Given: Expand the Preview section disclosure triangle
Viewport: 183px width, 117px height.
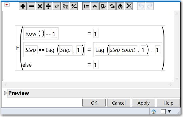Looking at the screenshot, I should pos(5,93).
